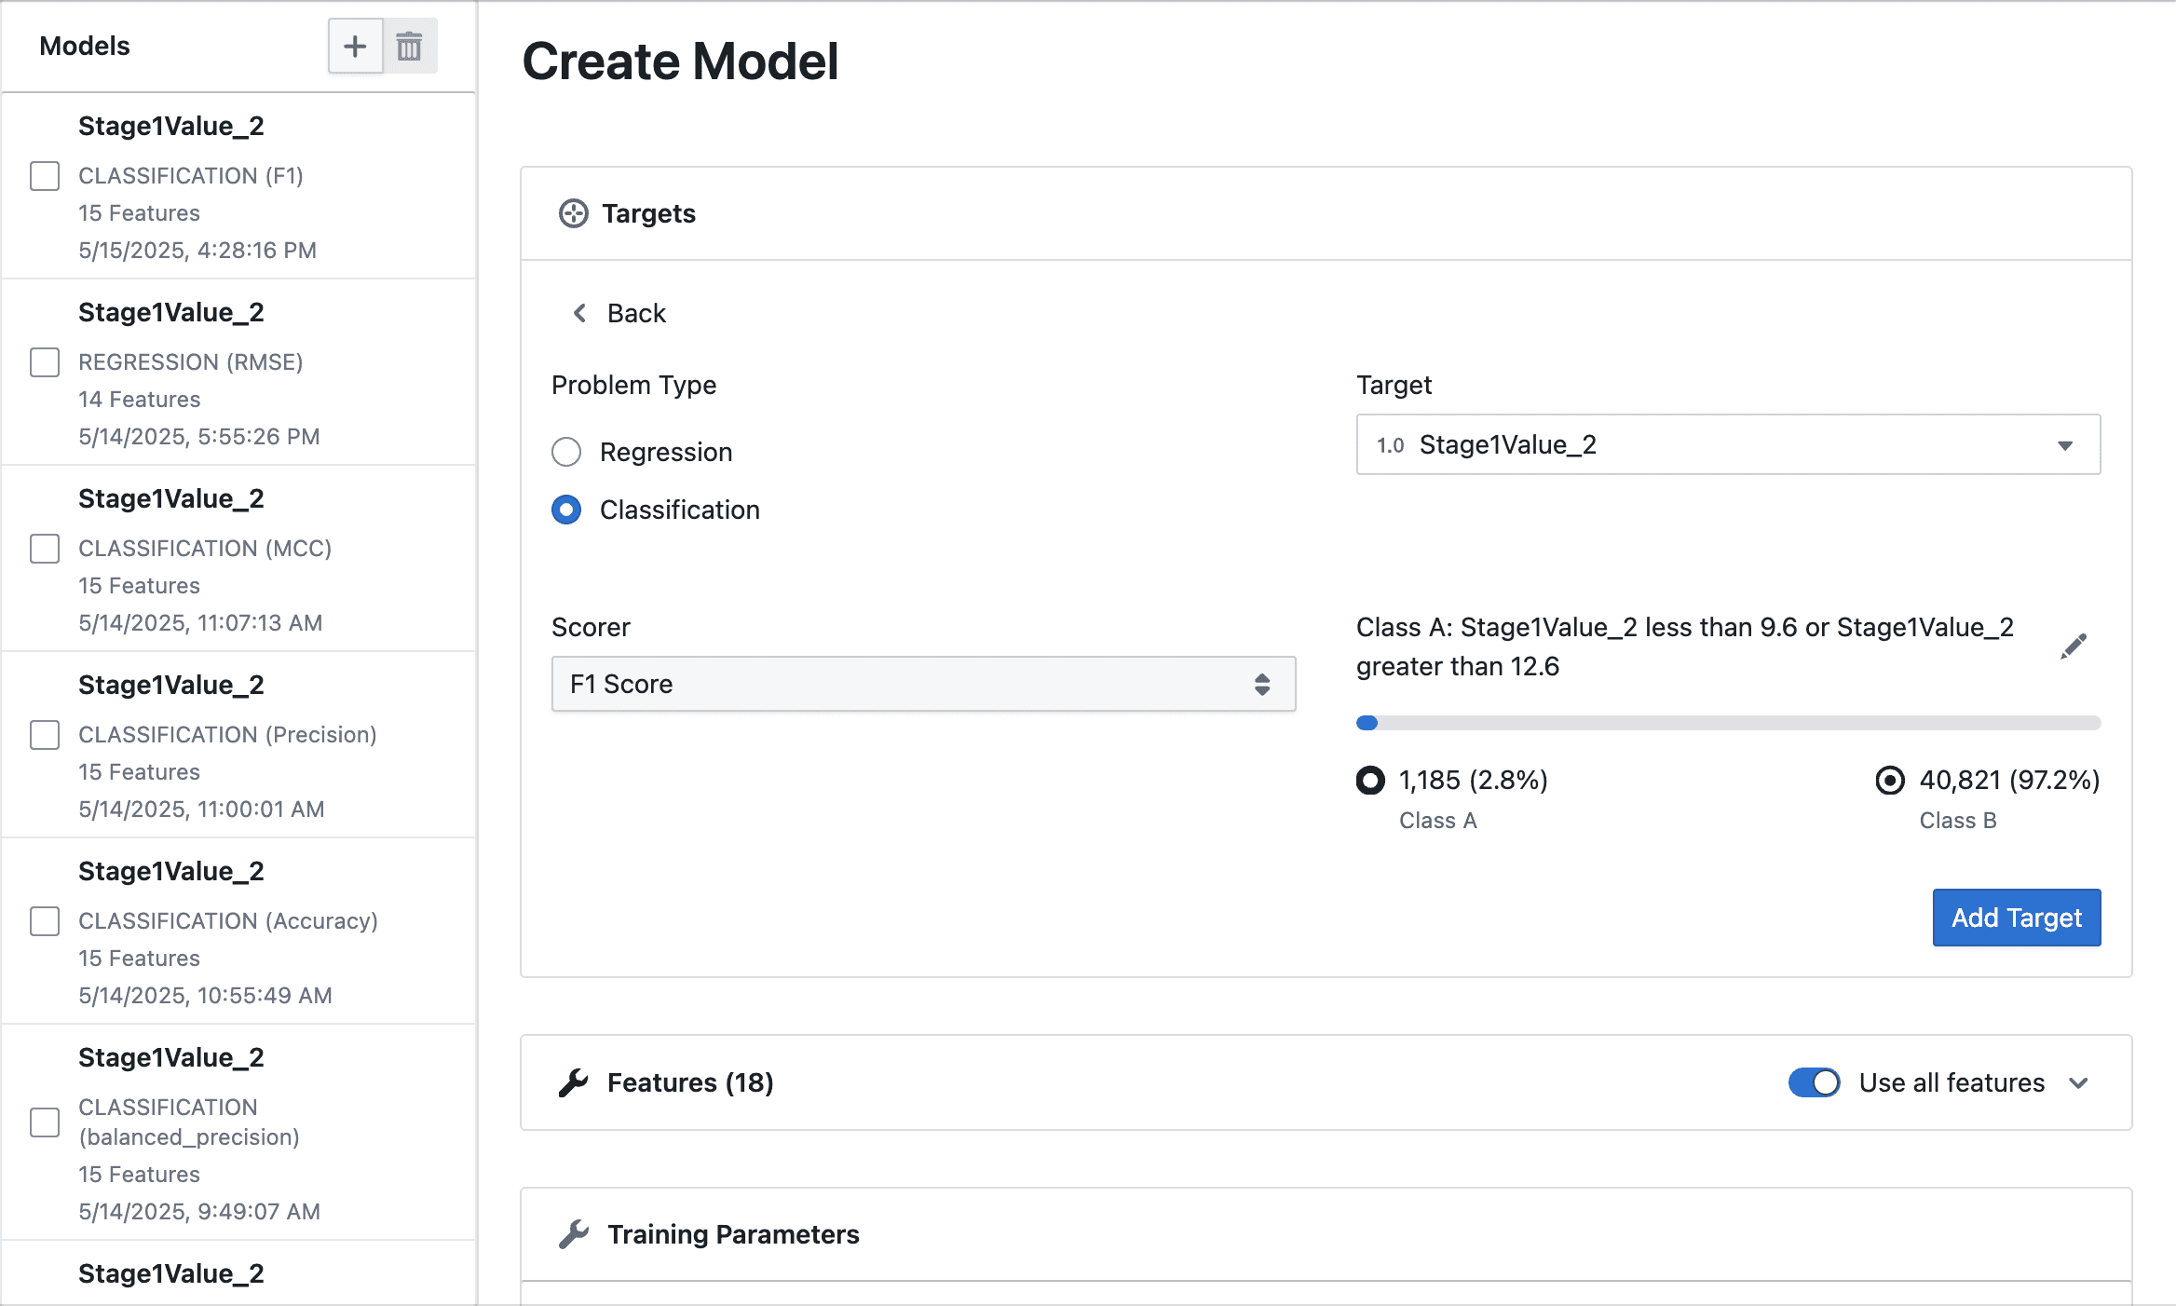The image size is (2176, 1306).
Task: Open the REGRESSION (RMSE) model entry
Action: click(x=190, y=362)
